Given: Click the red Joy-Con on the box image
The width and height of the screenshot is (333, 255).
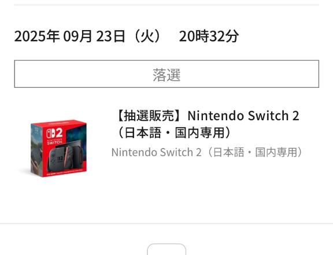Looking at the screenshot, I should (68, 156).
